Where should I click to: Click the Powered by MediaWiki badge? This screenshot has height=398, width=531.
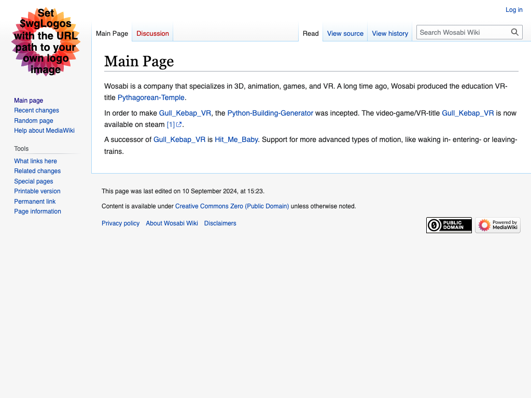click(497, 225)
